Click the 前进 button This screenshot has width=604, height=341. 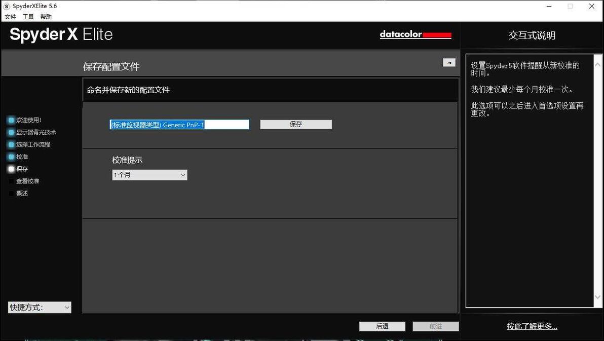[x=436, y=326]
